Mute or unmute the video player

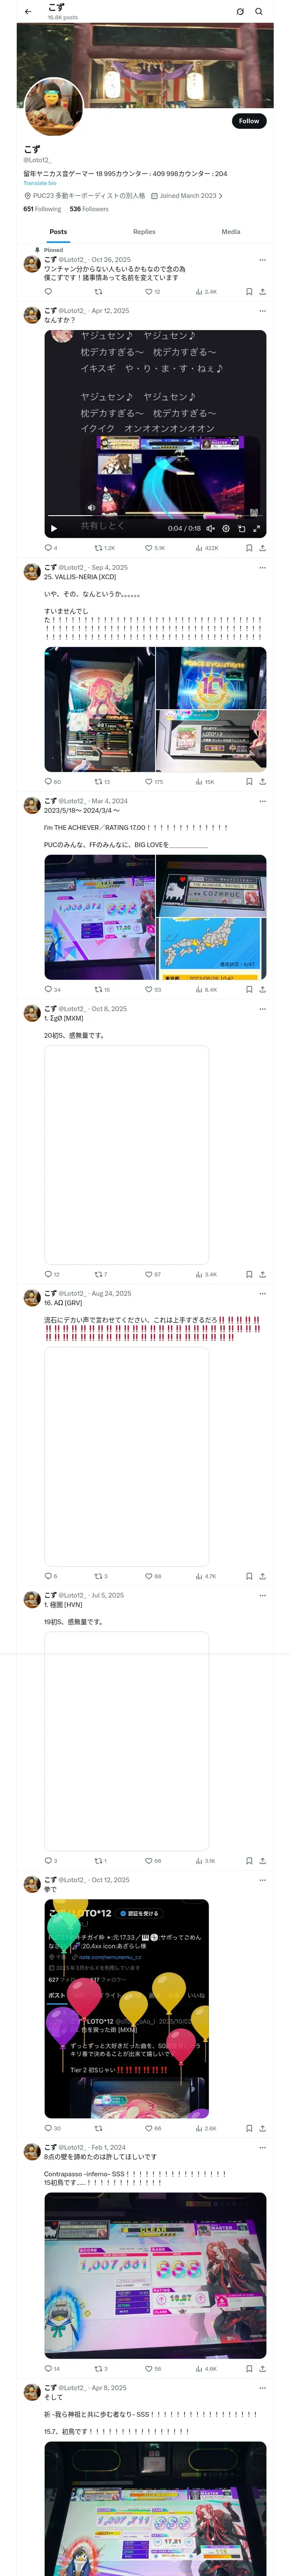[x=211, y=528]
